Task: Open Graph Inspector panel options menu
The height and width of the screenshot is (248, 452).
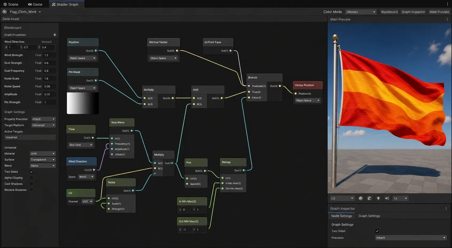Action: (x=446, y=208)
